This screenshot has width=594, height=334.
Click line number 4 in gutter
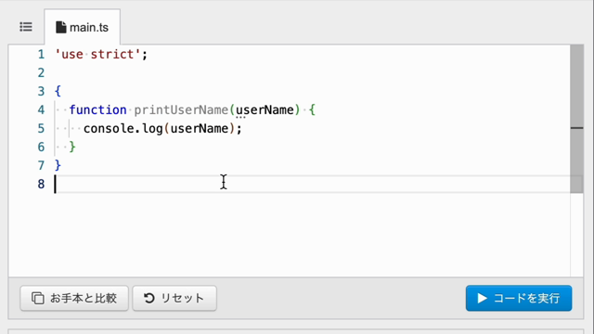coord(41,110)
